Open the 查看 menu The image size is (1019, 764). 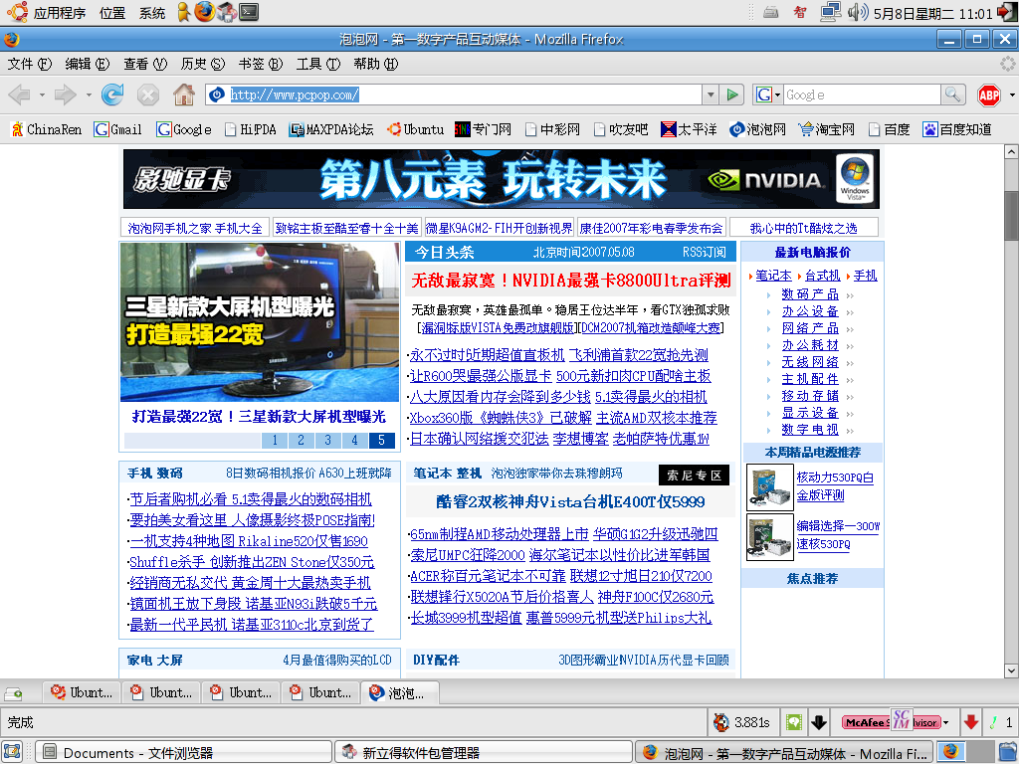[x=145, y=64]
